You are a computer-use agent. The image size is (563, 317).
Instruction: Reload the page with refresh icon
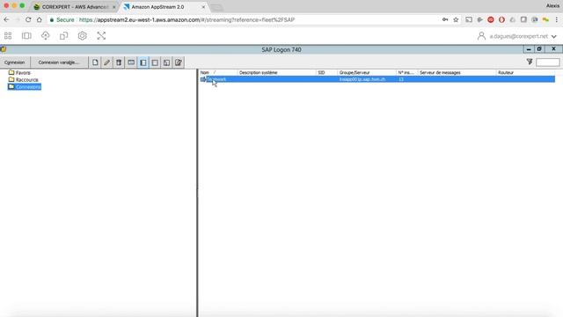[28, 19]
